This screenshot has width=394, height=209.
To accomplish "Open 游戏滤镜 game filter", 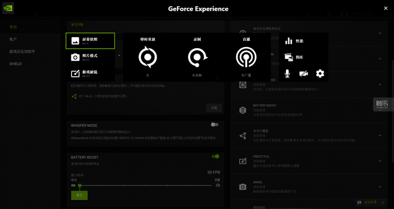I will click(x=90, y=73).
